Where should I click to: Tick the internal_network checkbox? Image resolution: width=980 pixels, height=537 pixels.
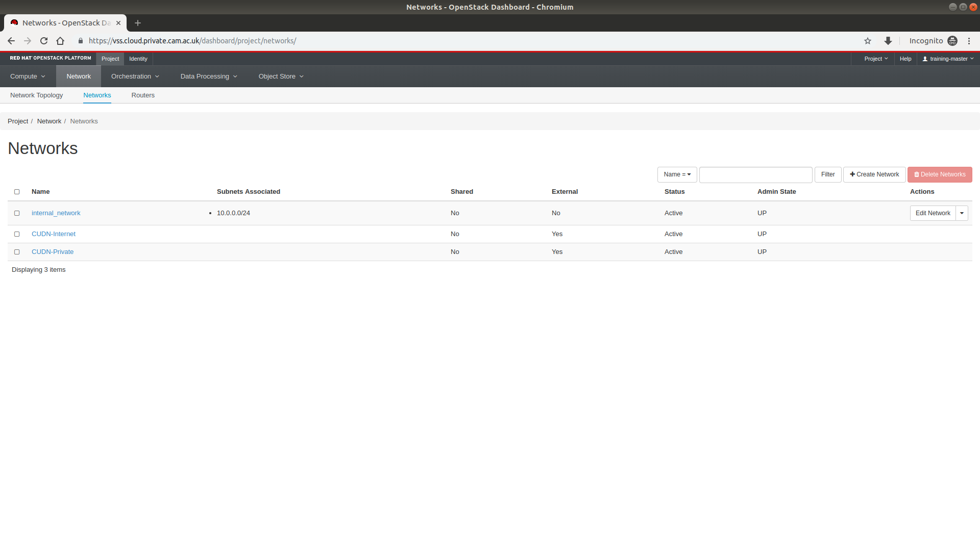(x=17, y=213)
